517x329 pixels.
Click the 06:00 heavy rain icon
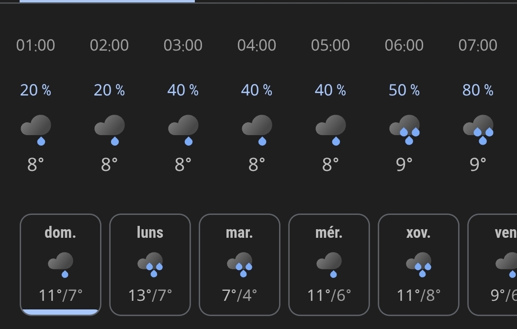[x=405, y=129]
